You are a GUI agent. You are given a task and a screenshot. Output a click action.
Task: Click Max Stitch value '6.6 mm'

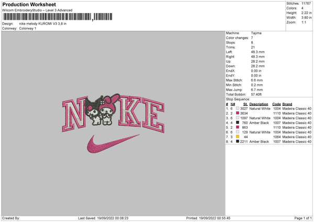click(x=257, y=80)
